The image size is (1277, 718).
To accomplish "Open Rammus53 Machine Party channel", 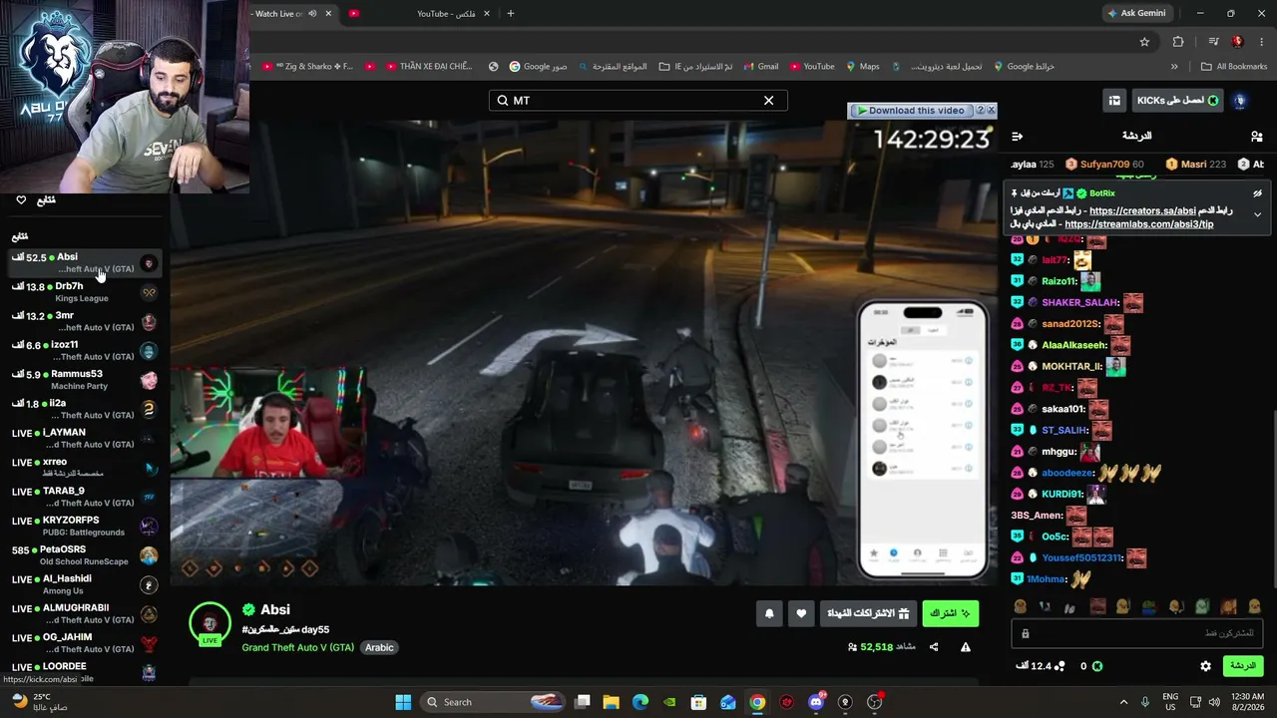I will click(x=84, y=380).
